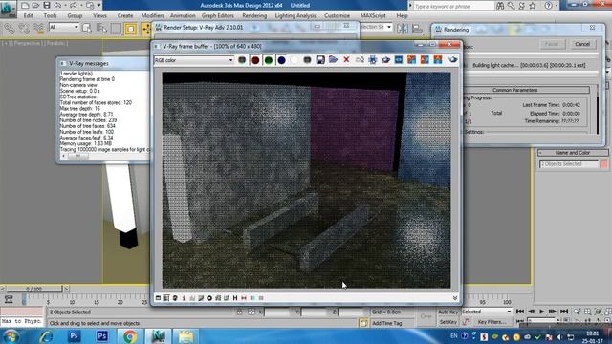Cancel the rendering in Rendering dialog
The image size is (612, 344).
582,44
